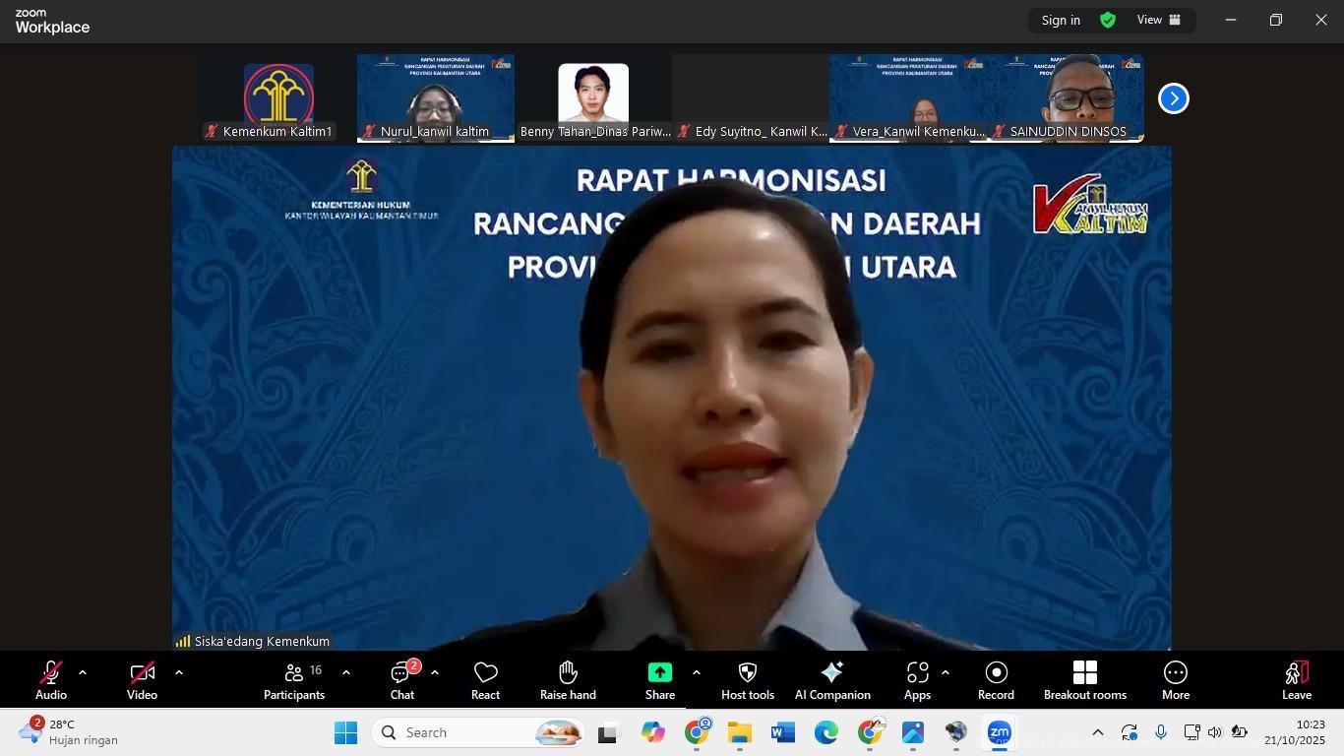This screenshot has width=1344, height=756.
Task: Expand share options arrow next to Share
Action: (x=697, y=673)
